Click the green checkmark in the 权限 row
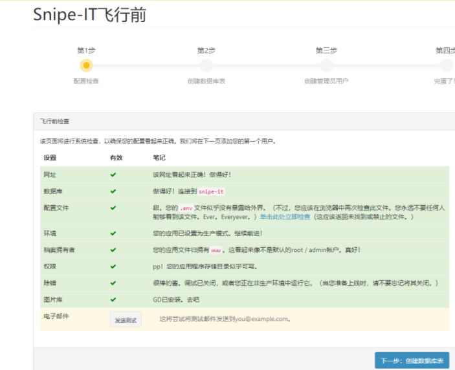The width and height of the screenshot is (455, 370). [113, 267]
